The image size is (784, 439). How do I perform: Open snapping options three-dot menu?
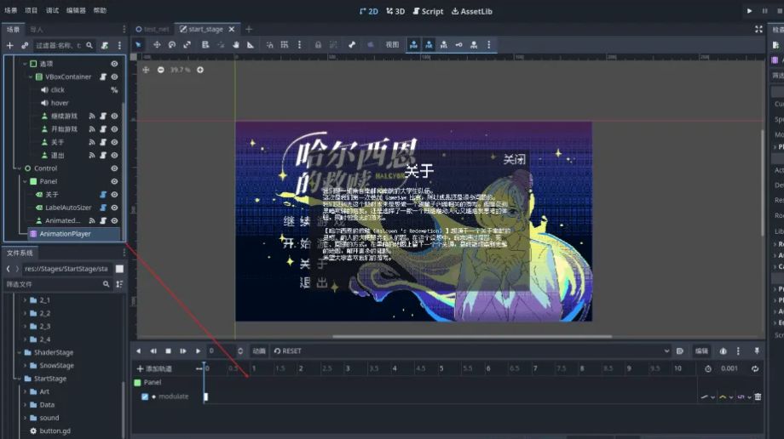[x=299, y=44]
